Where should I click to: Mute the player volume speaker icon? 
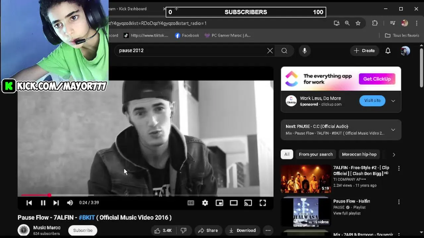(x=70, y=203)
